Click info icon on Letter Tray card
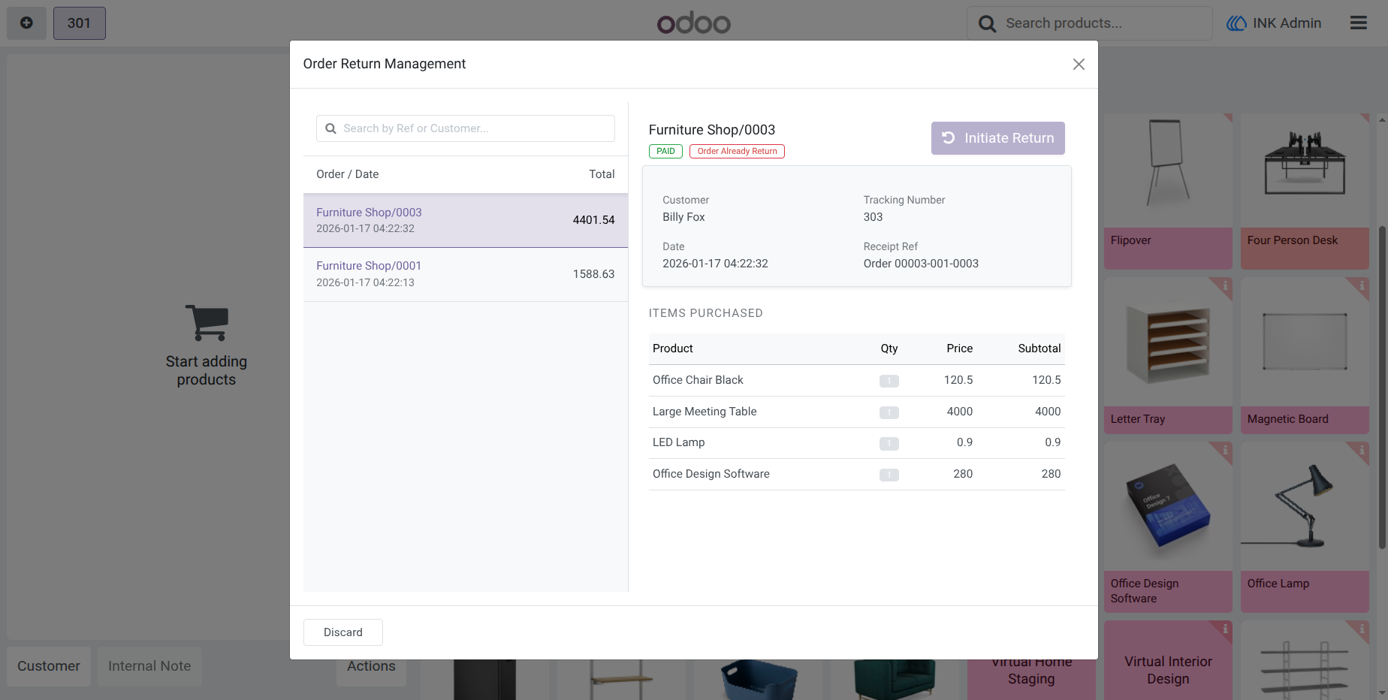This screenshot has height=700, width=1388. (1225, 285)
